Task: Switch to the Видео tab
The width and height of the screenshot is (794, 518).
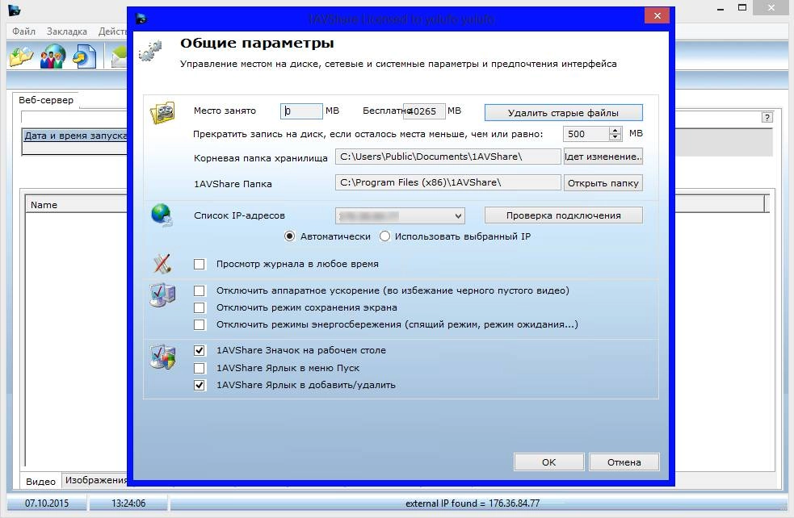Action: 40,482
